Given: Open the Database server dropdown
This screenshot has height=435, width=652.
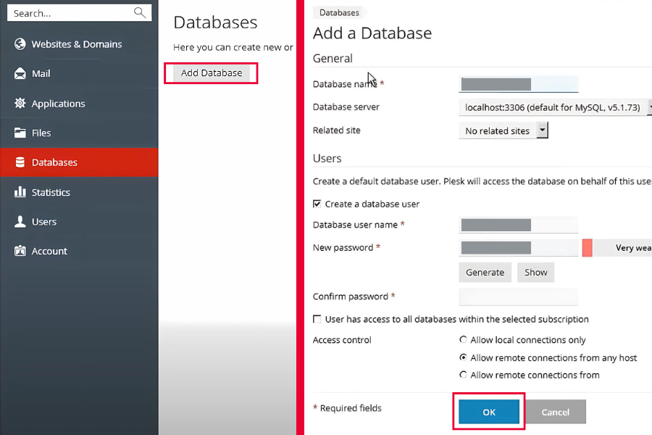Looking at the screenshot, I should click(556, 107).
